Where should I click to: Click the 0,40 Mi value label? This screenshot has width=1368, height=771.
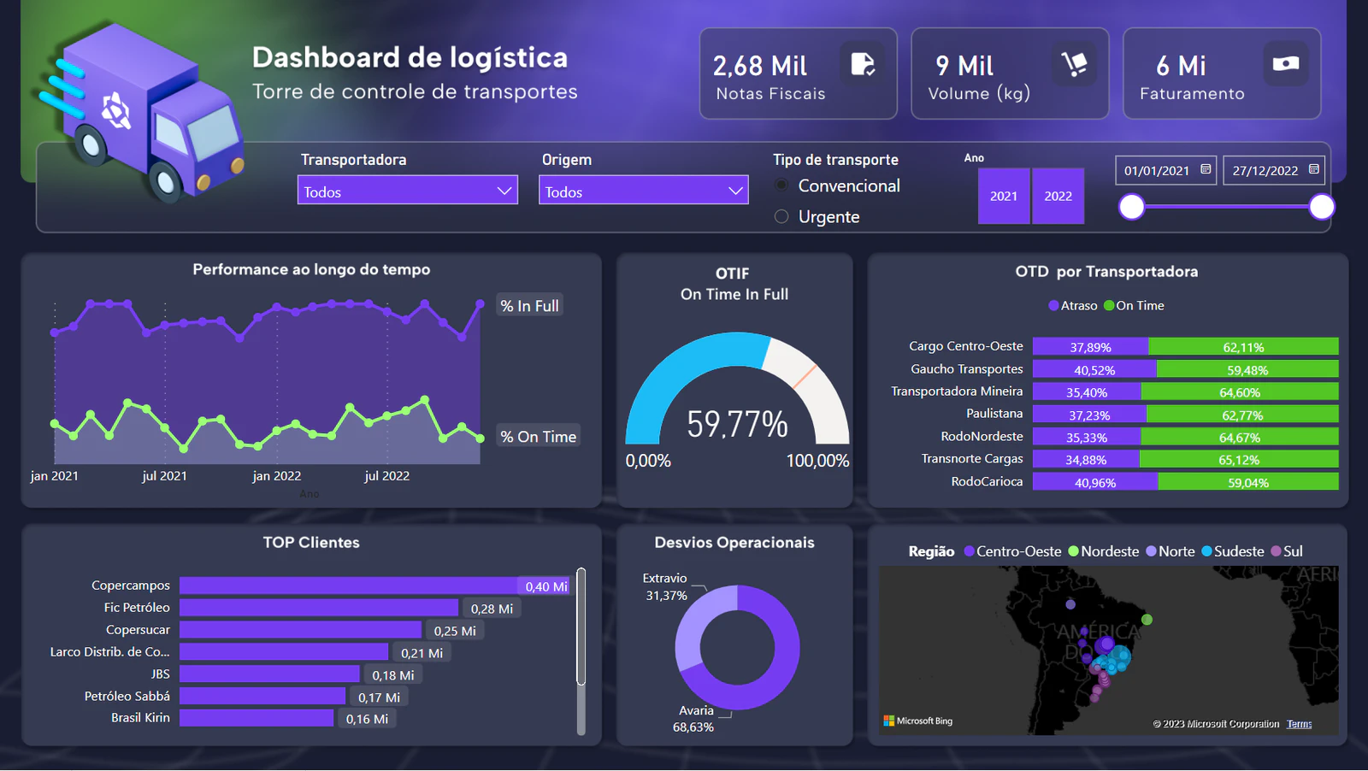pos(545,586)
